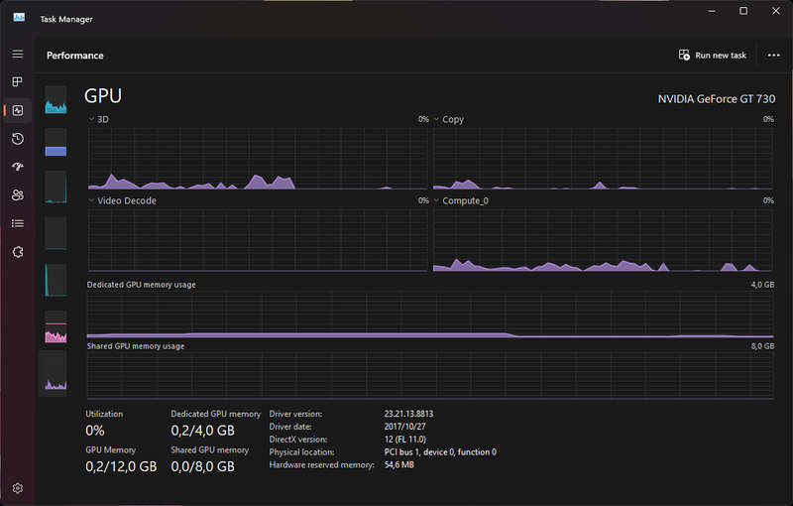793x506 pixels.
Task: Open the Services page icon
Action: click(x=18, y=251)
